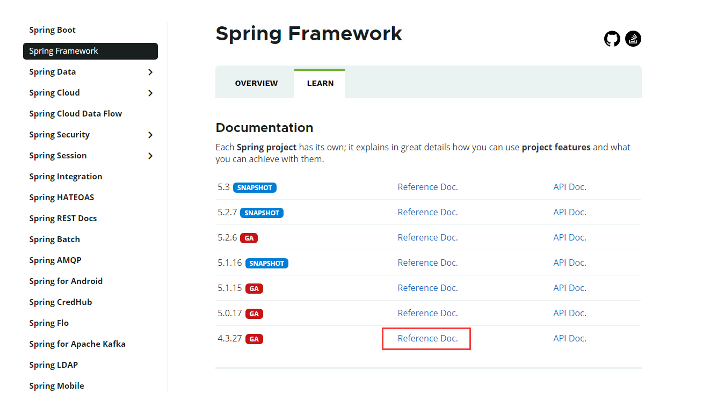
Task: Click the GA badge beside 5.0.17
Action: [x=254, y=314]
